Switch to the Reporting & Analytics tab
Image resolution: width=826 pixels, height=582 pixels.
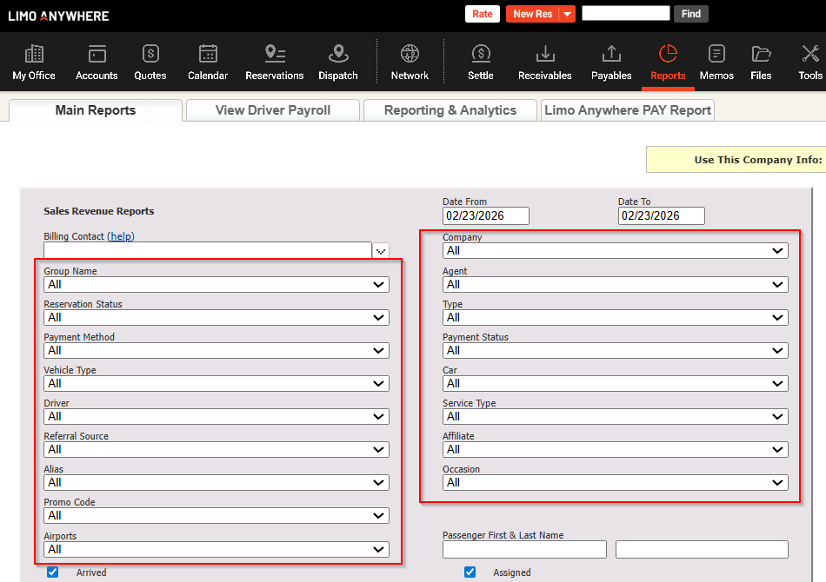pos(450,110)
